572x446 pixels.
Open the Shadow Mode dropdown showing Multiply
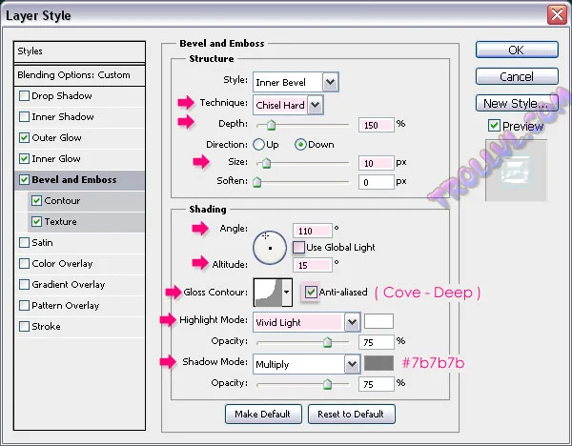tap(306, 364)
